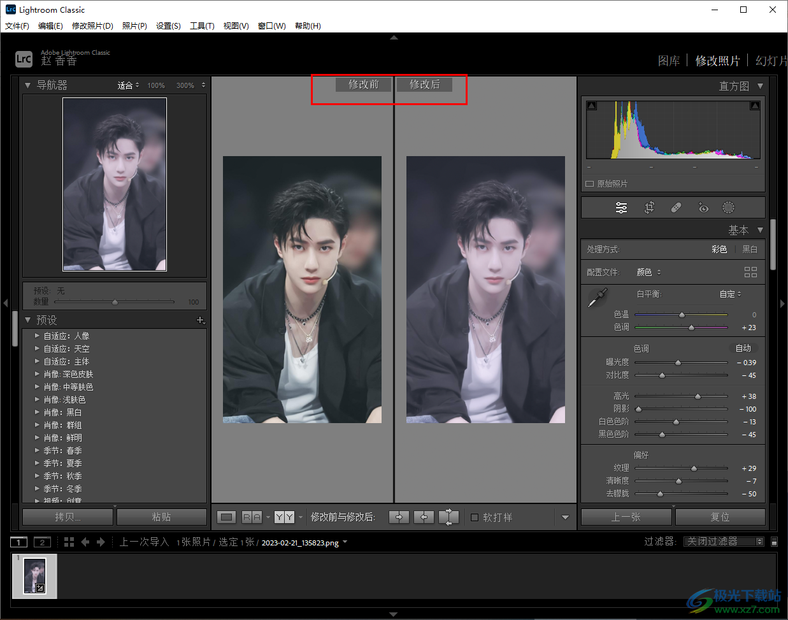Copy before settings to after

coord(399,517)
